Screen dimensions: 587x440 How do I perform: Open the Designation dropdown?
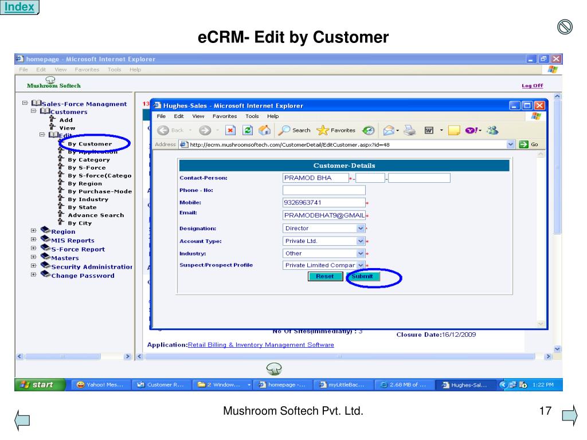360,228
